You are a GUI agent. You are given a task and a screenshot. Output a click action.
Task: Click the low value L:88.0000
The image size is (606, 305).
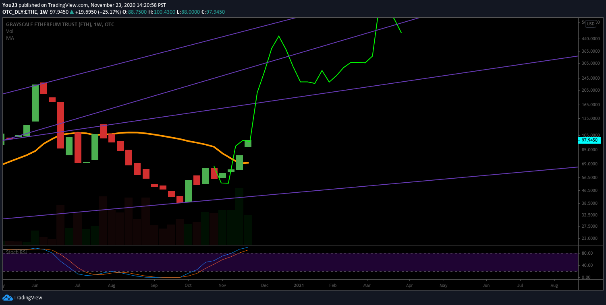[189, 12]
